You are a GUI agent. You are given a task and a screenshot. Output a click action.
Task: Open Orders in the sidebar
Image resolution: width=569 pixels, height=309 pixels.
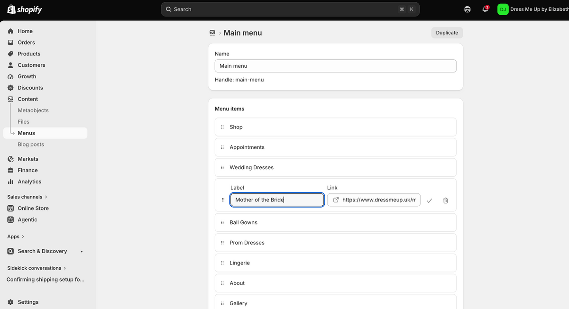tap(45, 43)
